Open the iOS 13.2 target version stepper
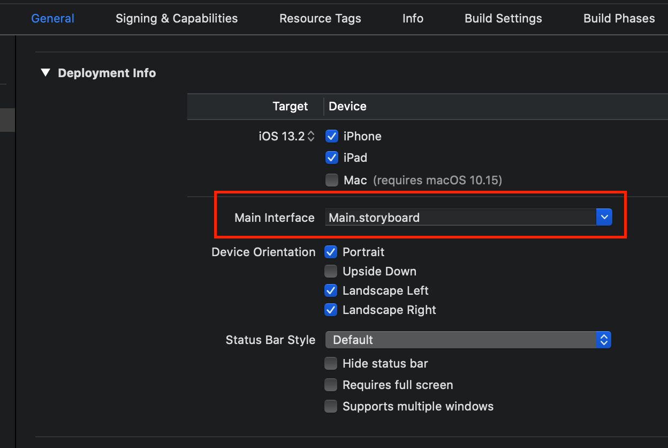668x448 pixels. [311, 136]
